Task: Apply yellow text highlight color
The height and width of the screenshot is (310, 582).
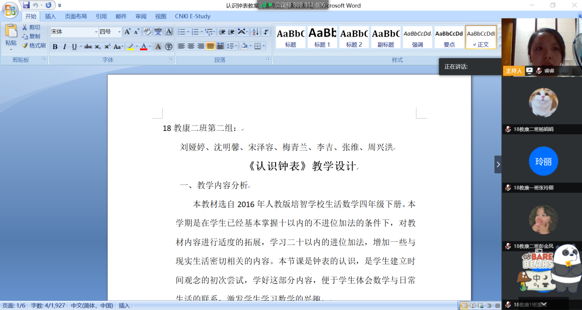Action: coord(131,46)
